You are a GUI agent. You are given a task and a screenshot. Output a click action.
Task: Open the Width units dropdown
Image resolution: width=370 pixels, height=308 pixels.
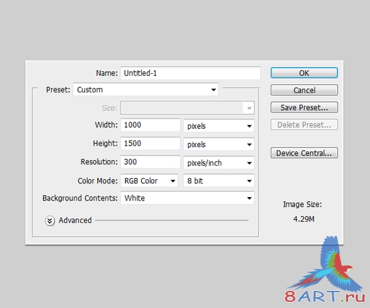[x=219, y=126]
